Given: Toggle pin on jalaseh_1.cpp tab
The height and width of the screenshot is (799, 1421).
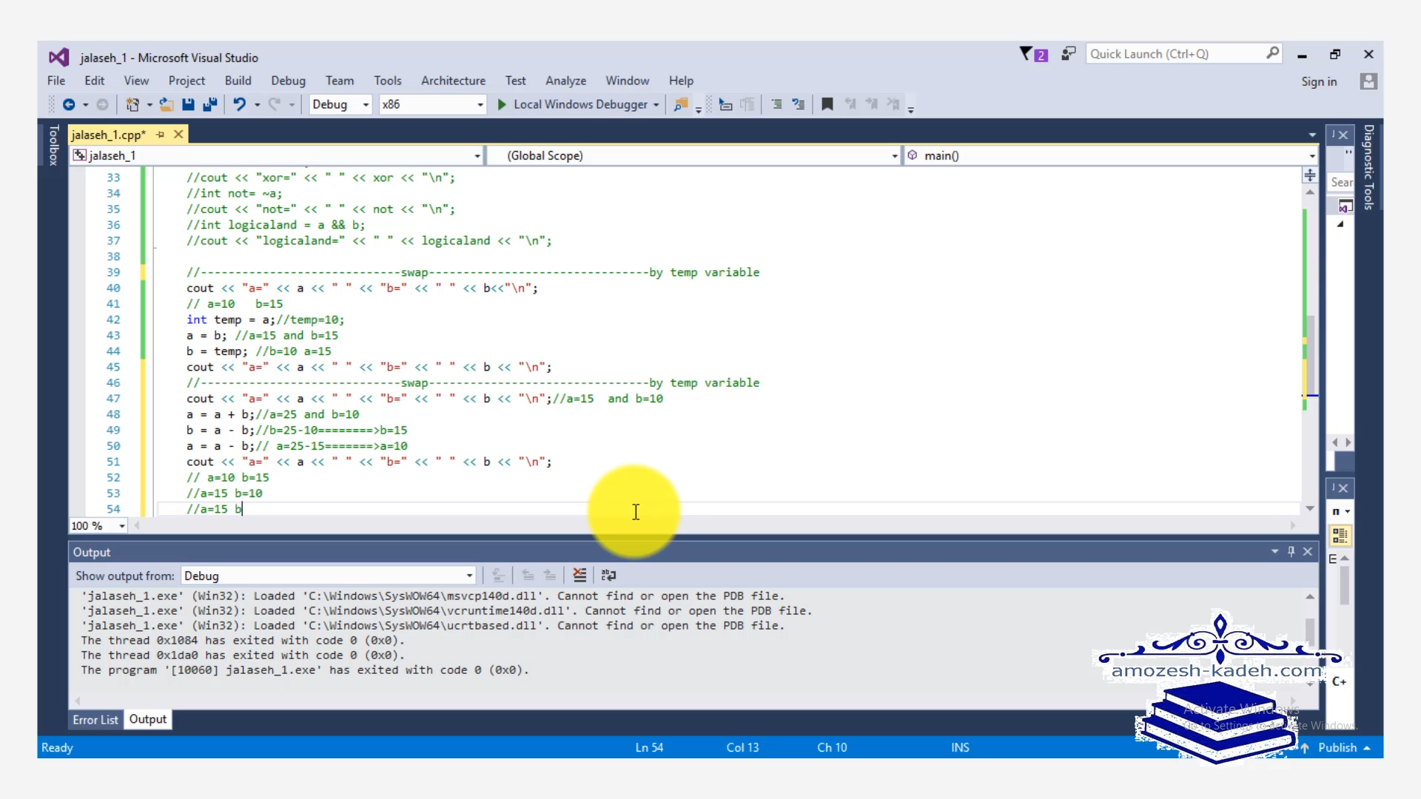Looking at the screenshot, I should coord(161,135).
